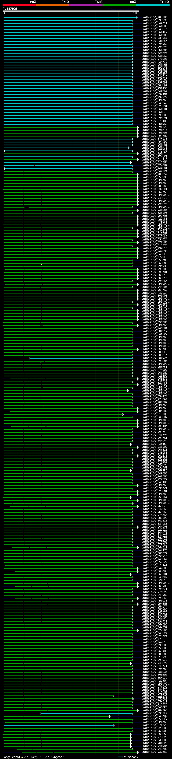The height and width of the screenshot is (759, 172).
Task: Click the 588 query length label
Action: point(135,13)
